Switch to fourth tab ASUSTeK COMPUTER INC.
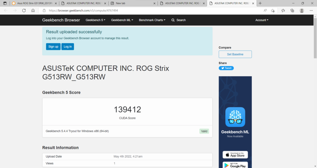Viewport: 317px width, 168px height. click(183, 3)
